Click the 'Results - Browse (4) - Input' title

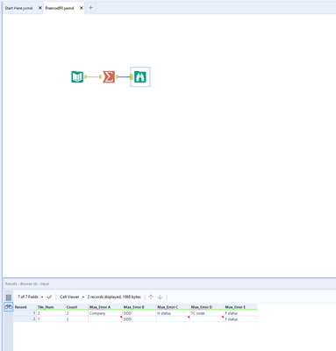(x=27, y=283)
